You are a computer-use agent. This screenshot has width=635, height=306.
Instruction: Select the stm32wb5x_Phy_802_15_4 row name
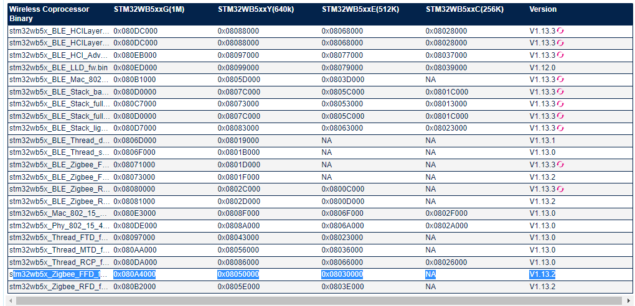pos(59,225)
